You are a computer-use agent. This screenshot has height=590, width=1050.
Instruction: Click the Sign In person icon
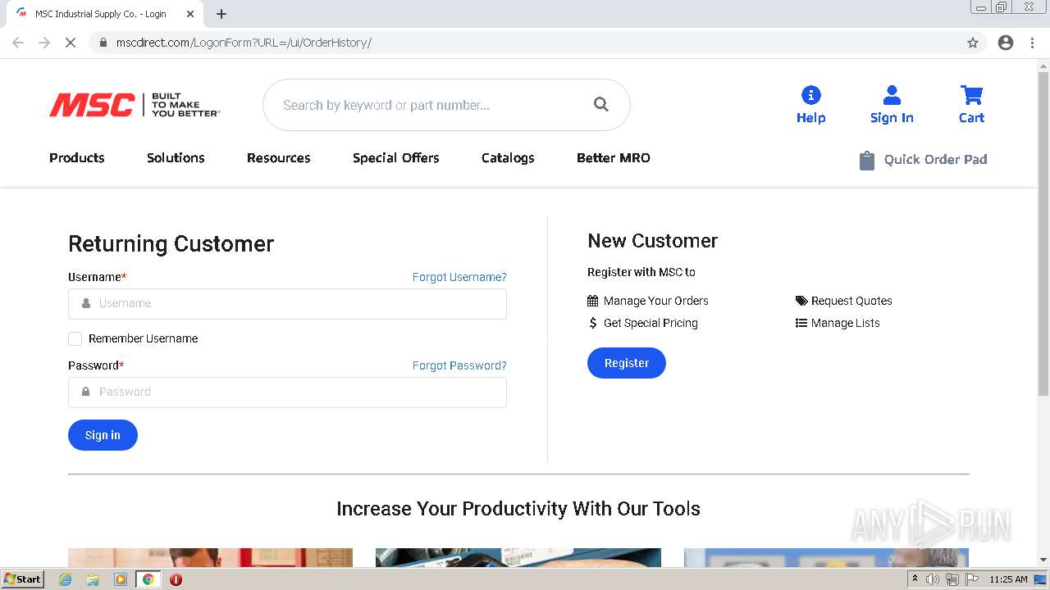[x=892, y=96]
